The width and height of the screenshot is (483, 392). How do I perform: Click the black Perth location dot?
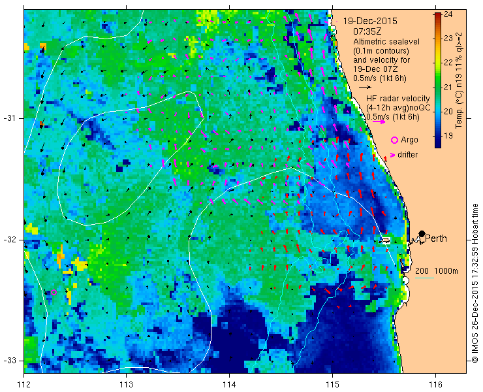422,233
